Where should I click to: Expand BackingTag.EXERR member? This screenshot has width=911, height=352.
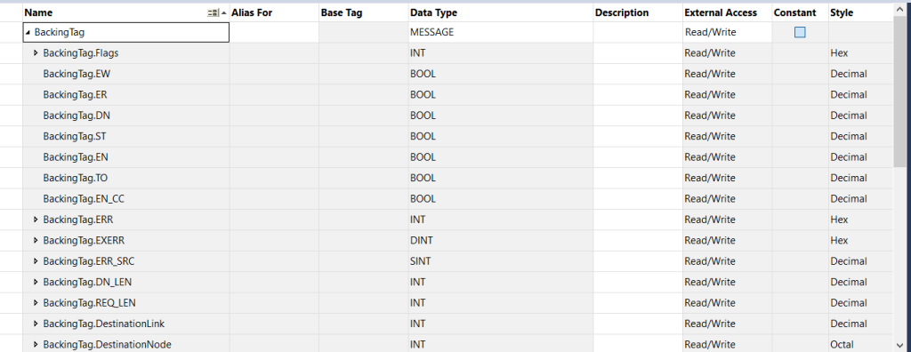(36, 241)
